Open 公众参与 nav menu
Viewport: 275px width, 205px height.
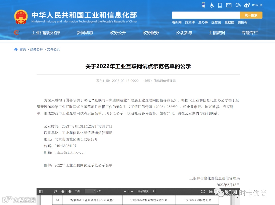click(184, 33)
